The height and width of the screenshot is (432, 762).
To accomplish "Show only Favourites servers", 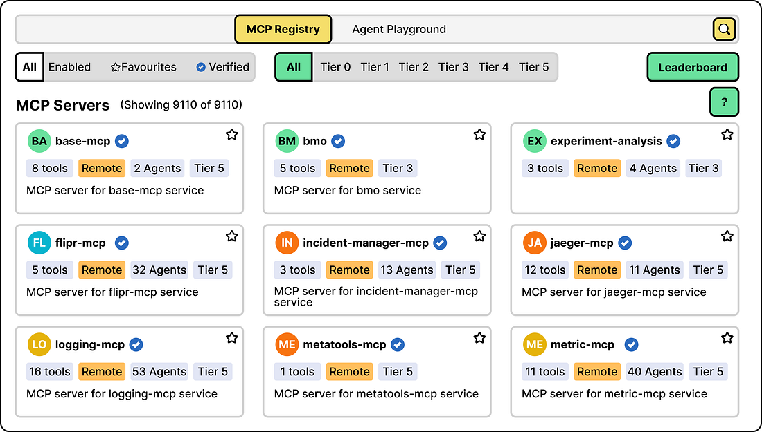I will tap(143, 67).
